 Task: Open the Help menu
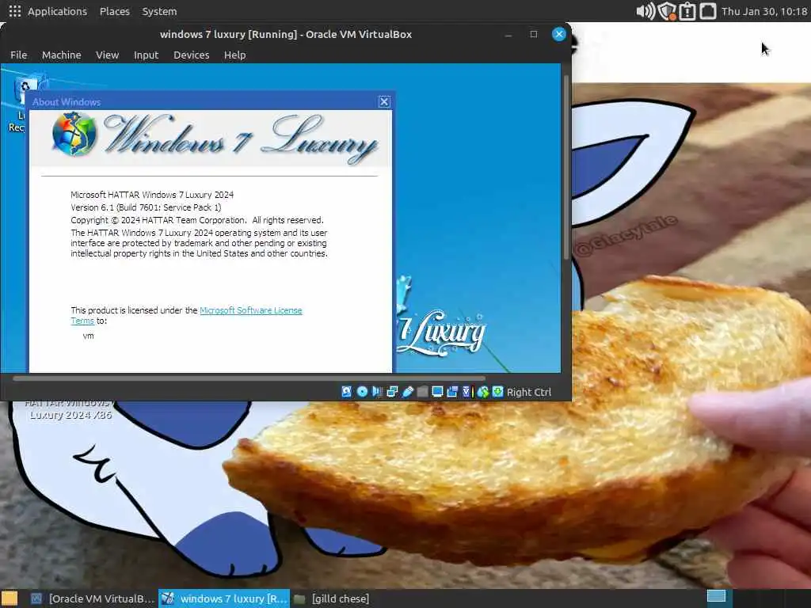[234, 55]
